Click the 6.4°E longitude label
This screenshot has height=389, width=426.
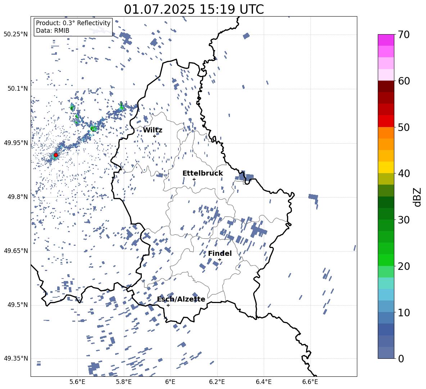(263, 382)
